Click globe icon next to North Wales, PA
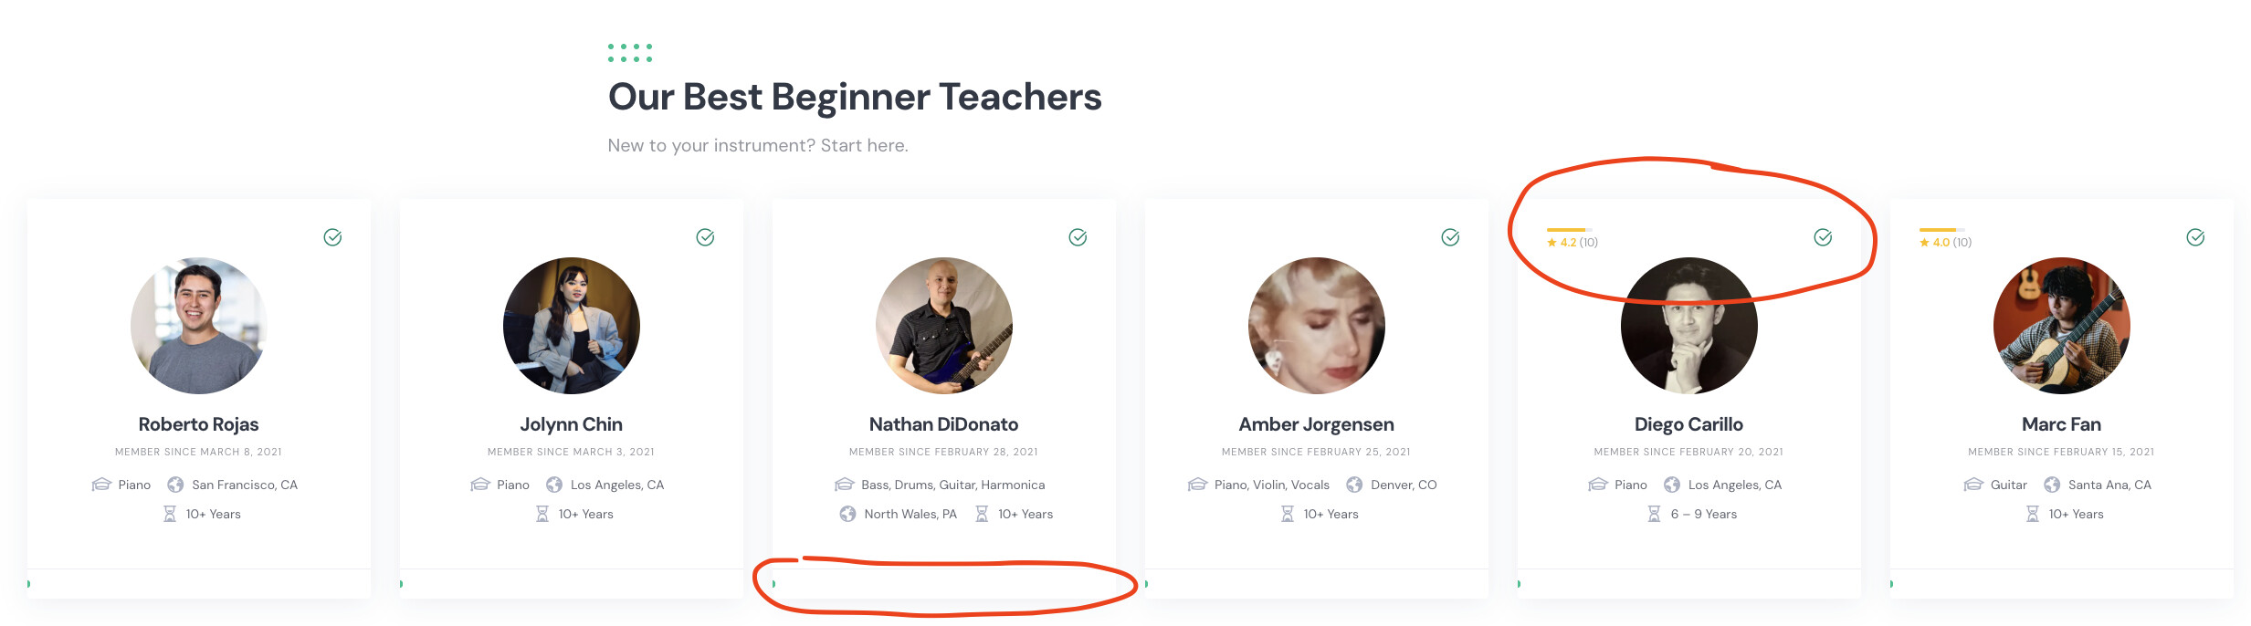2251x626 pixels. click(x=847, y=514)
